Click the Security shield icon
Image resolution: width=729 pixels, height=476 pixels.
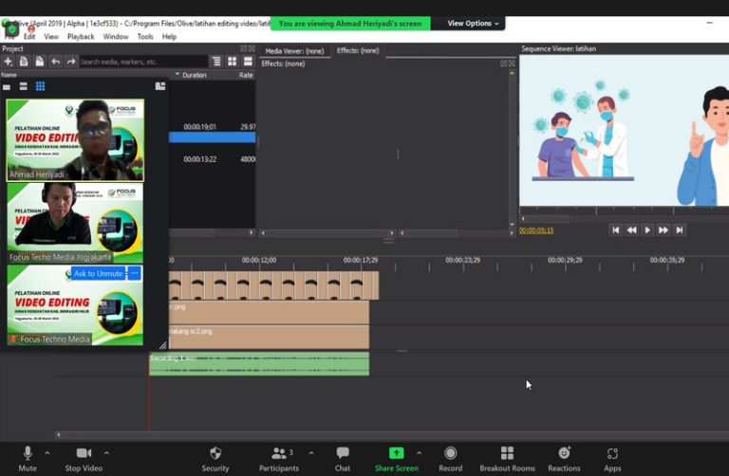(x=215, y=453)
